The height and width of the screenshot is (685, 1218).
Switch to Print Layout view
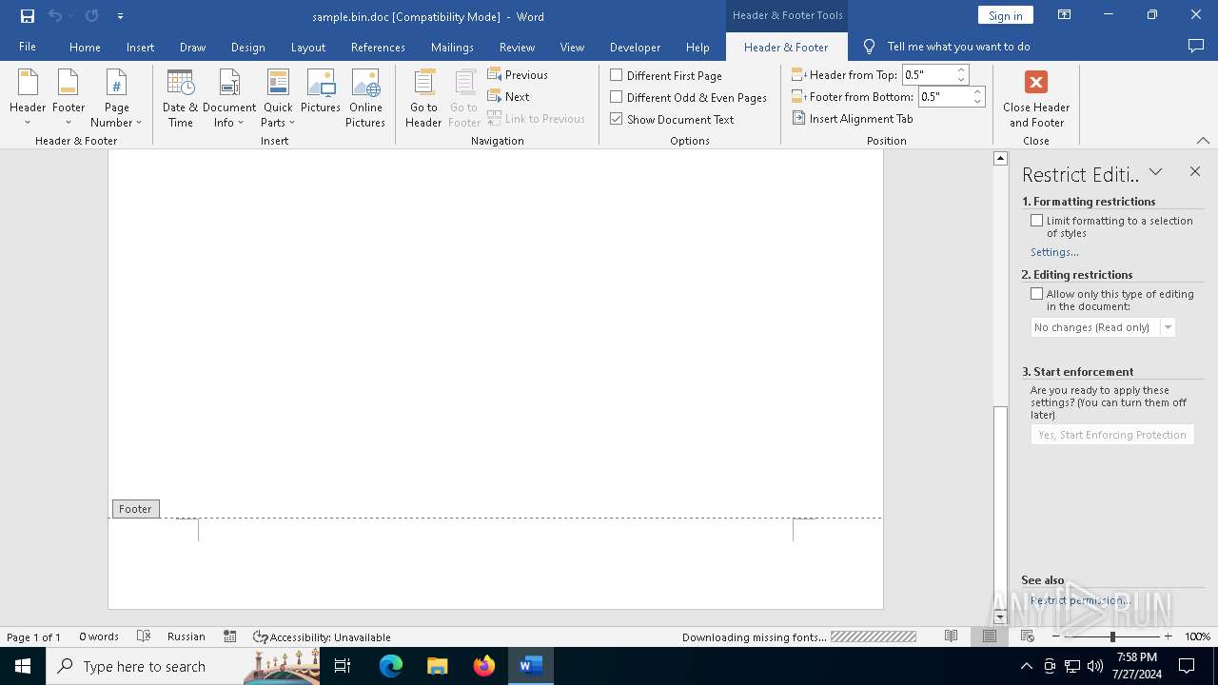[989, 636]
